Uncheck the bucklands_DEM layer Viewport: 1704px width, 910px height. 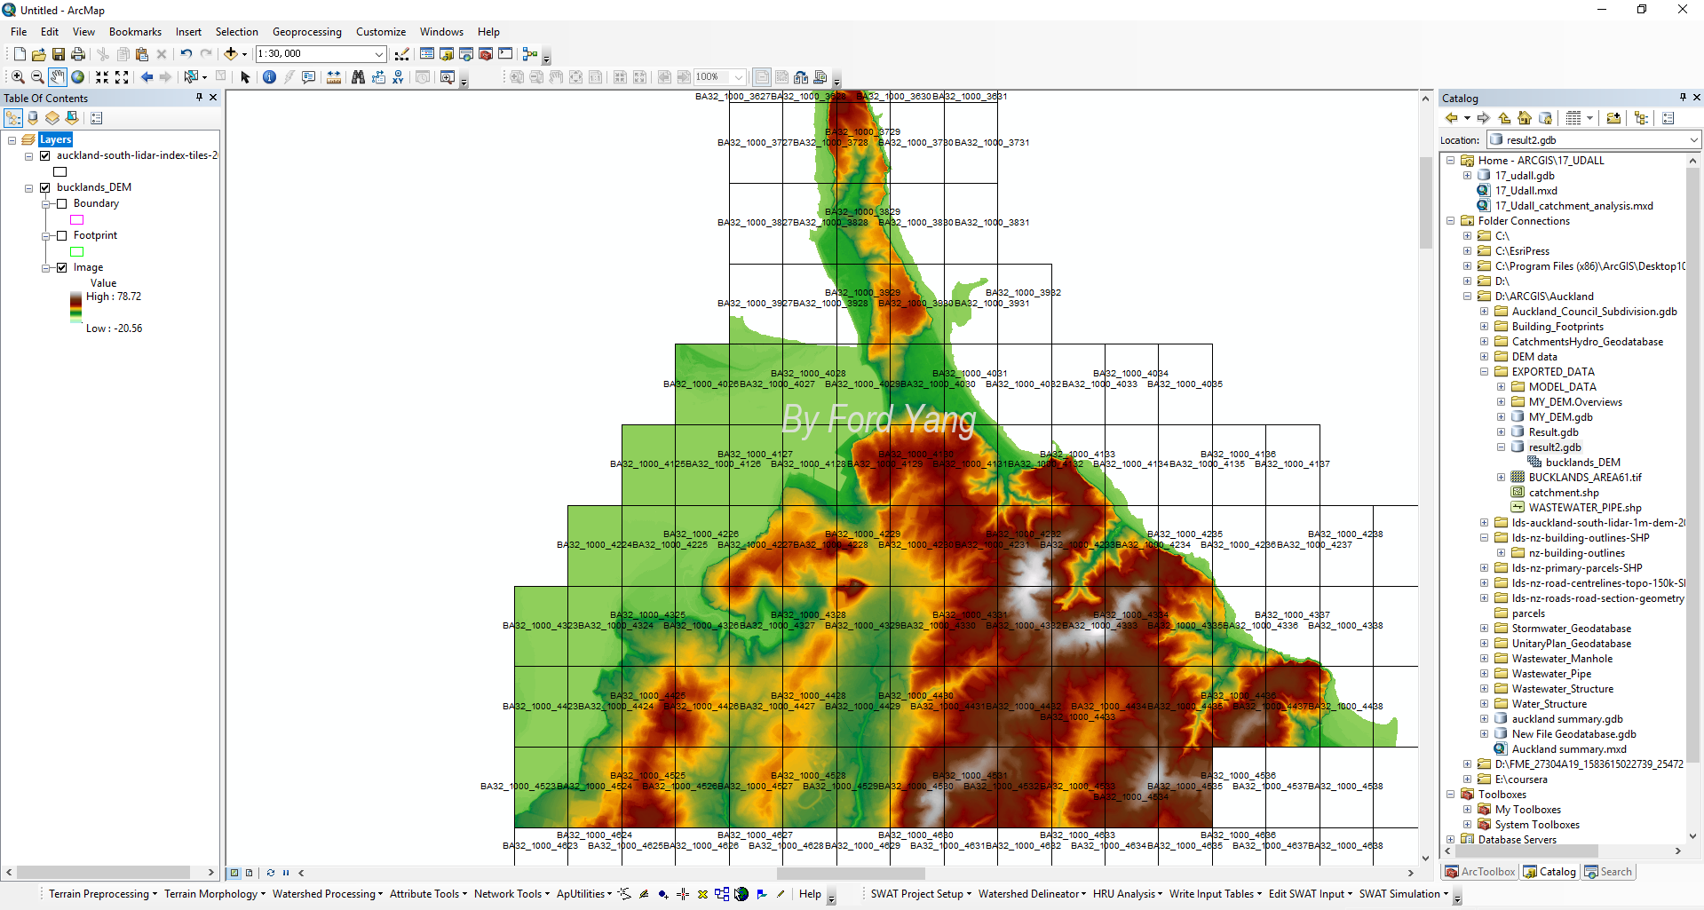pos(44,187)
